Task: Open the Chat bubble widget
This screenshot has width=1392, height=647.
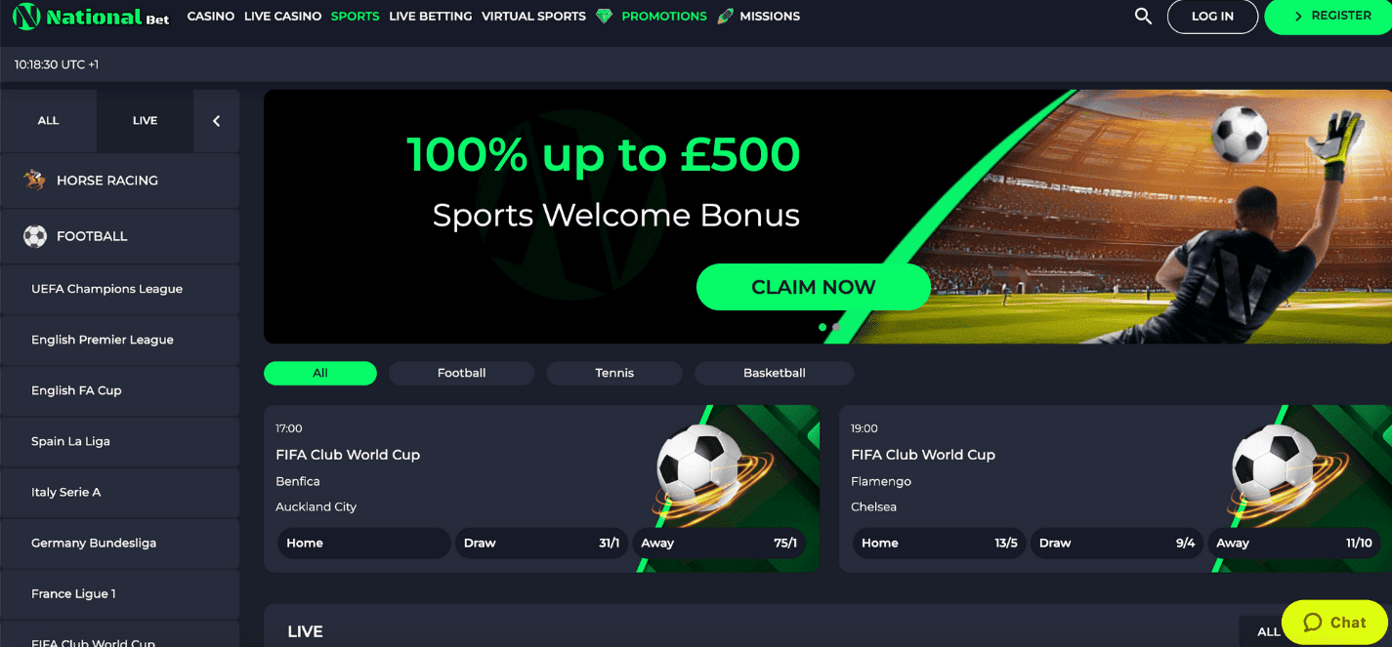Action: click(x=1334, y=623)
